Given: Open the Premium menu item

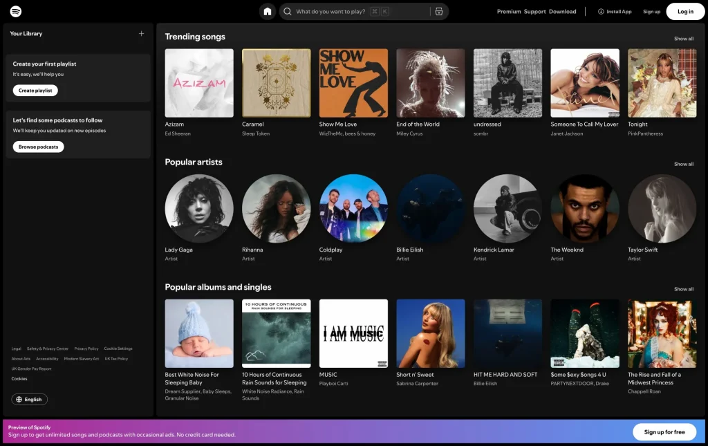Looking at the screenshot, I should 509,12.
